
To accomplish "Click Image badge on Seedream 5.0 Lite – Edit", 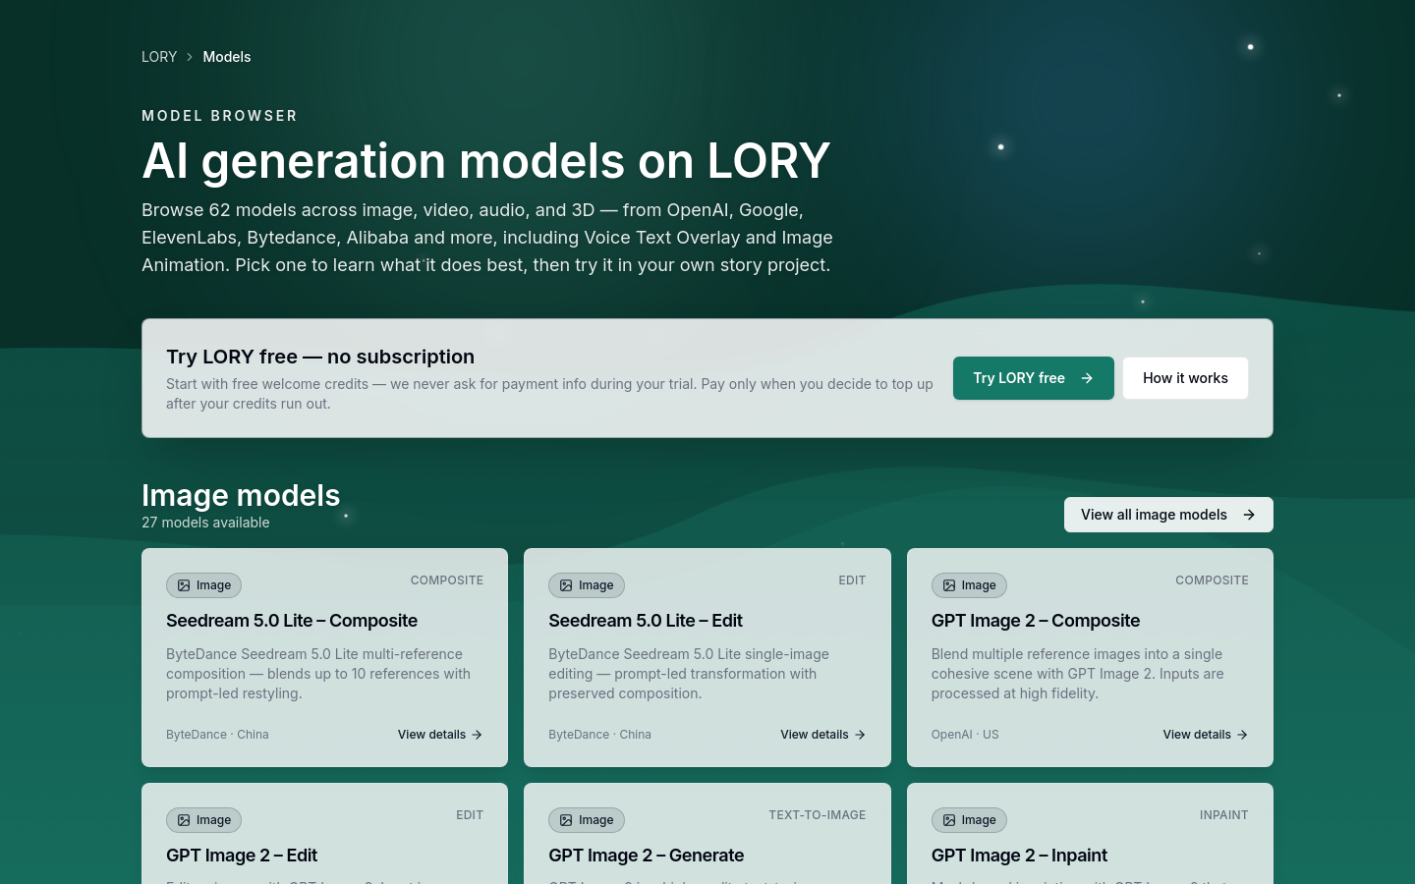I will (587, 585).
